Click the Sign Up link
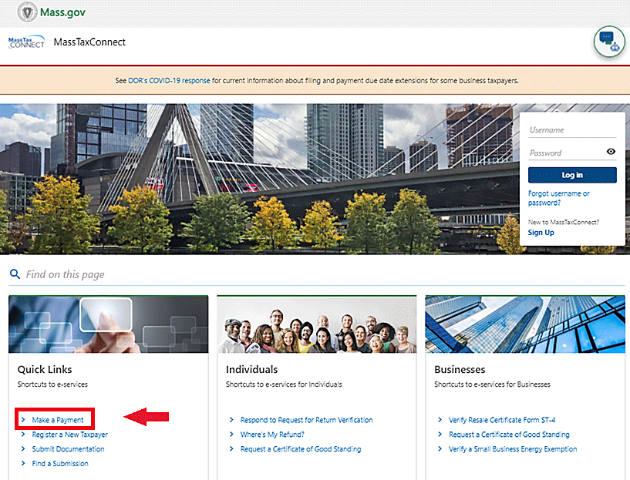Image resolution: width=630 pixels, height=480 pixels. pyautogui.click(x=541, y=232)
